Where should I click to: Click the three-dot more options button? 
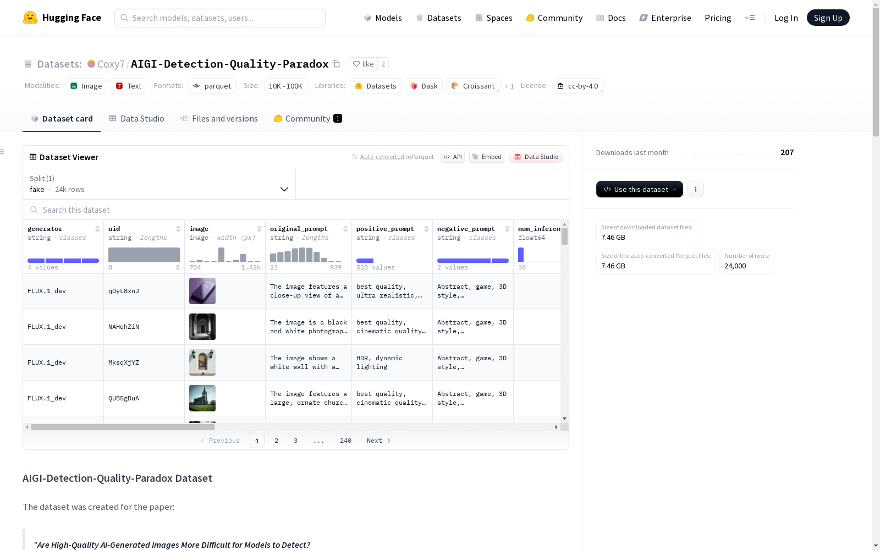click(696, 189)
